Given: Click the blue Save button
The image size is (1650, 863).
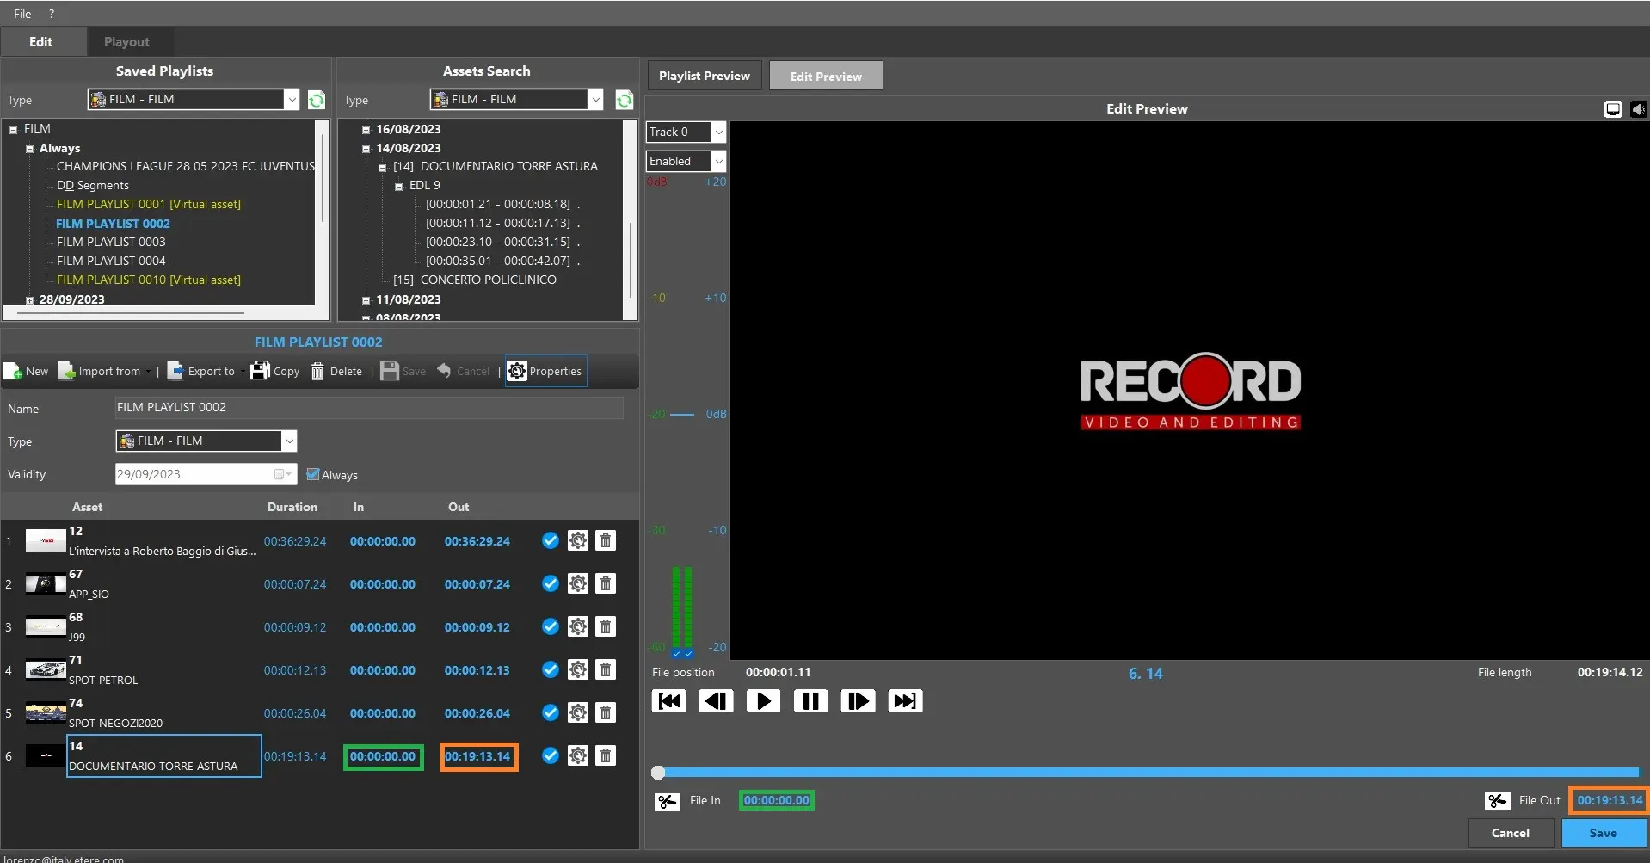Looking at the screenshot, I should tap(1603, 833).
